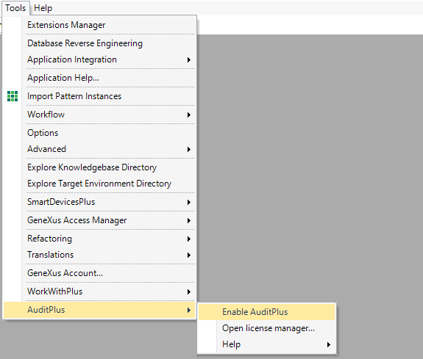Click Enable AuditPlus option
The image size is (423, 359).
266,312
